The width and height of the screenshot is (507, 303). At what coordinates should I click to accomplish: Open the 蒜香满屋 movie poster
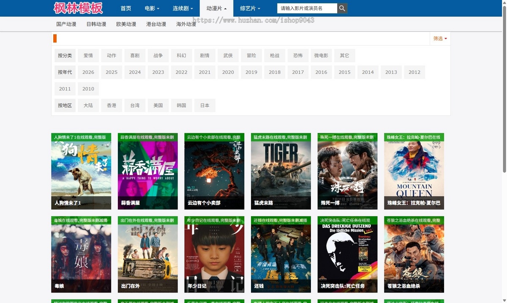point(148,171)
